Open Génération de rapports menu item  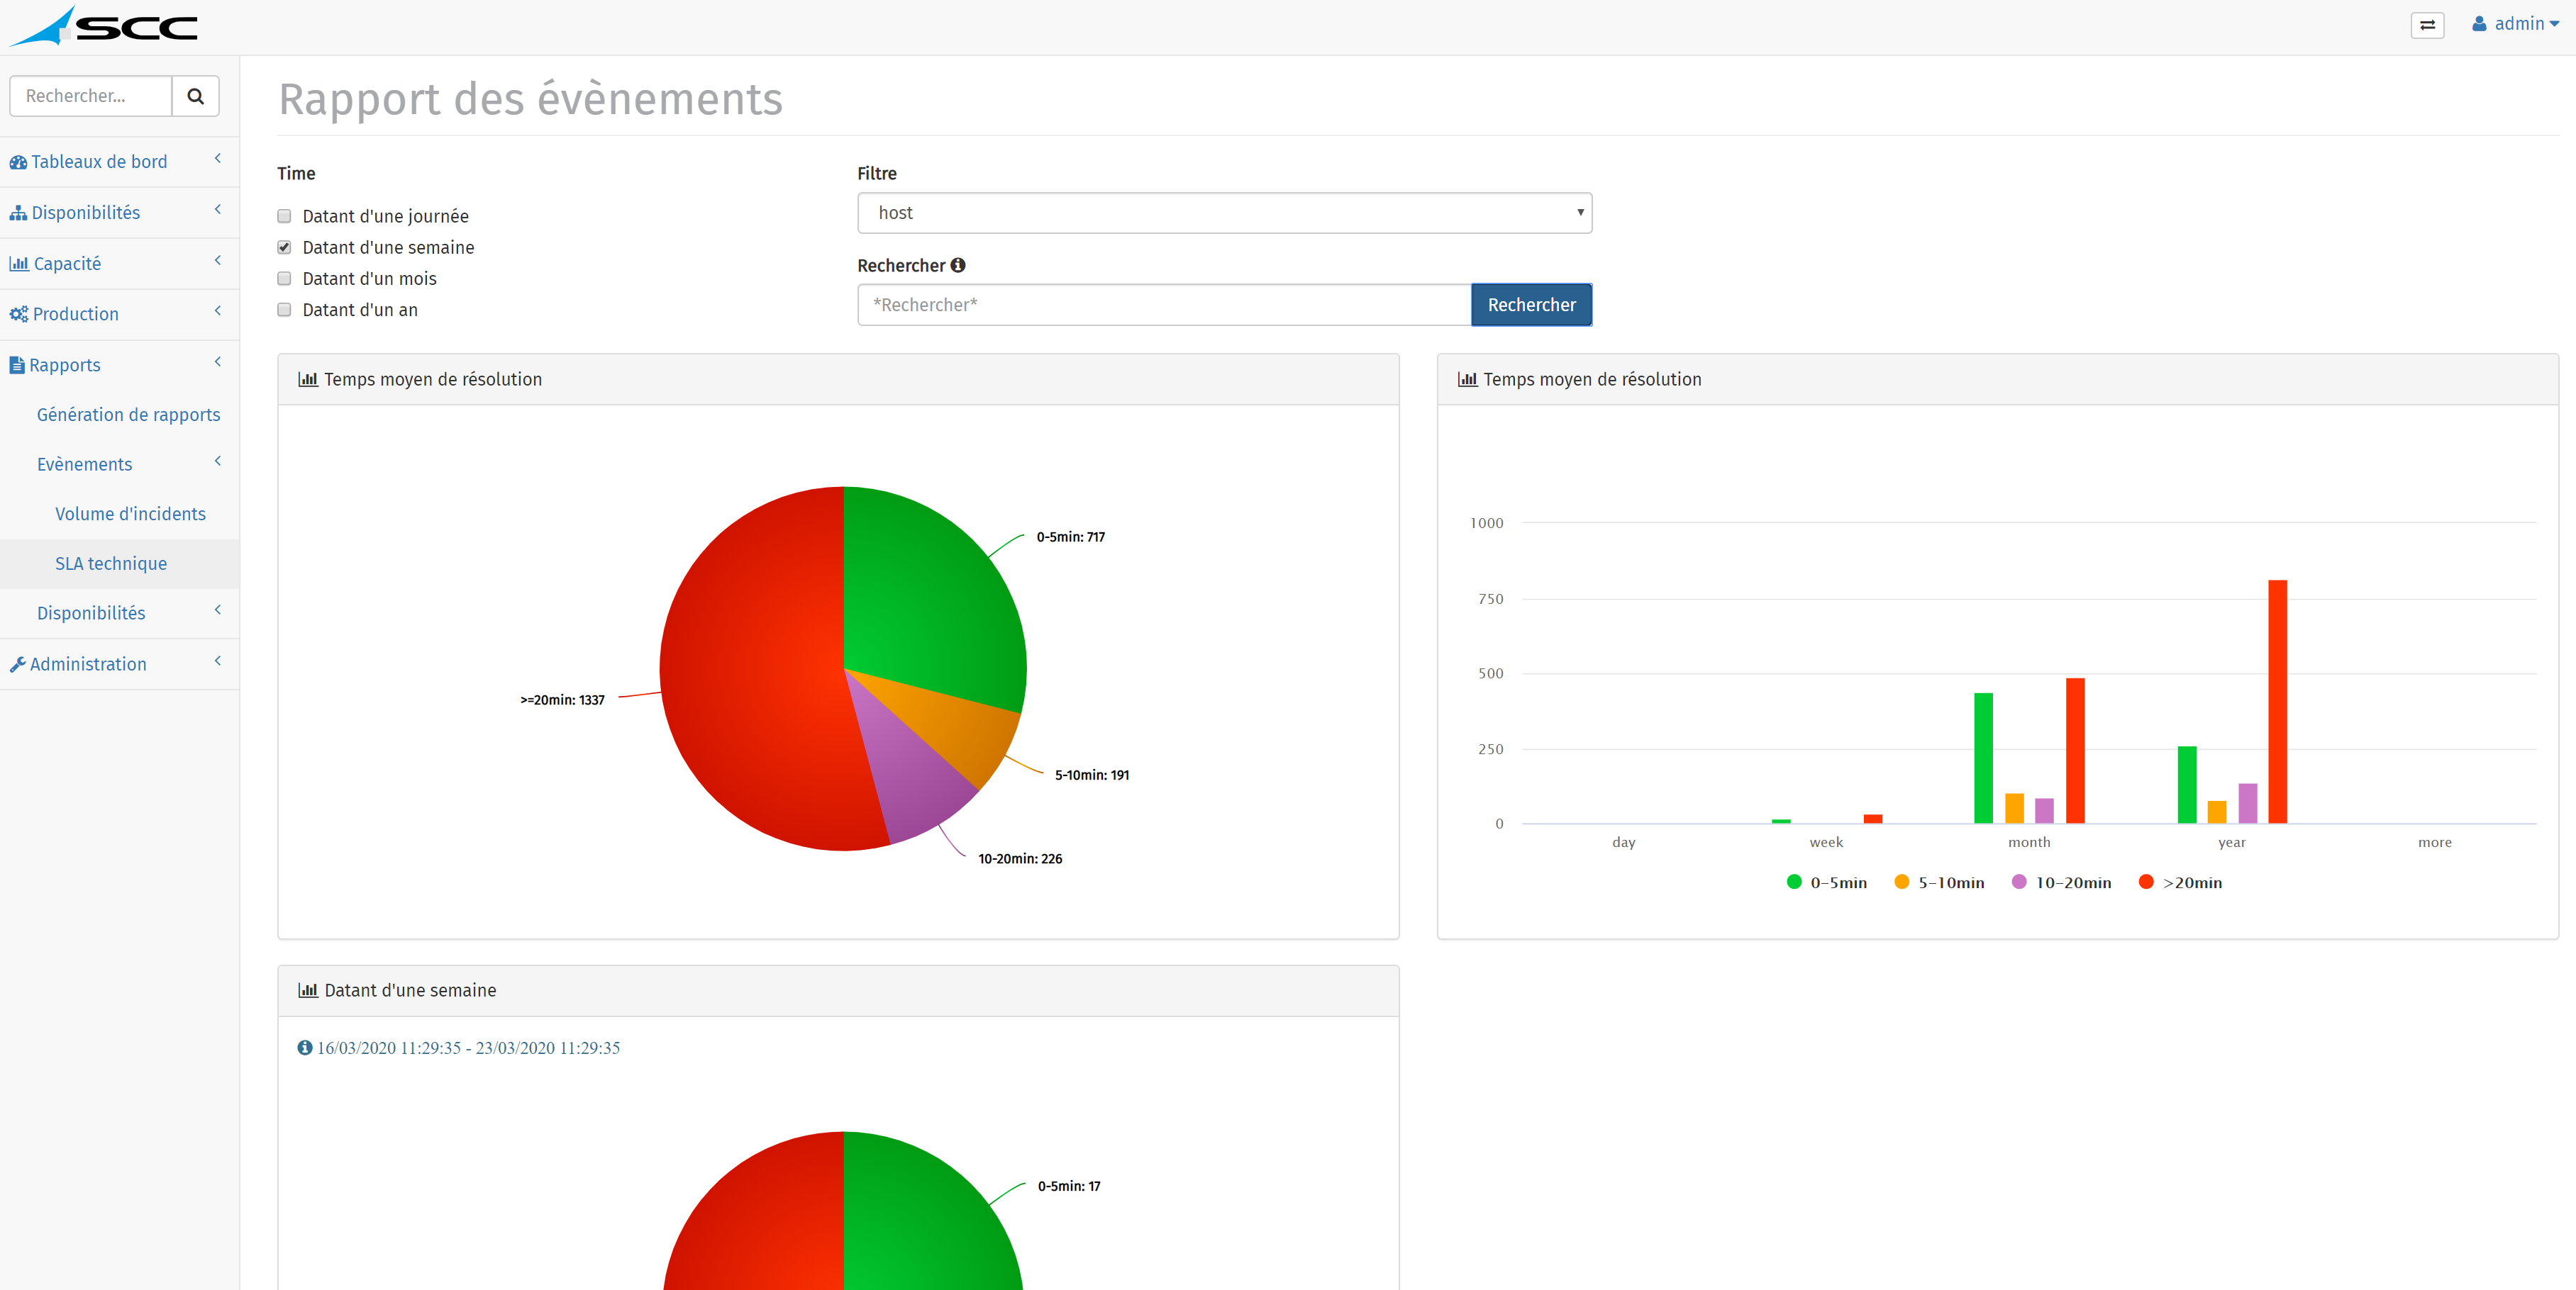click(x=128, y=415)
